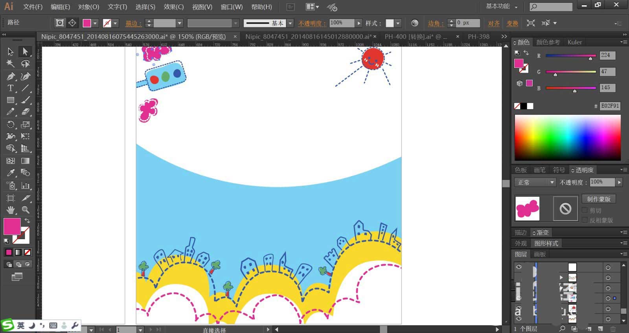This screenshot has width=629, height=333.
Task: Click the R color slider
Action: pyautogui.click(x=571, y=56)
